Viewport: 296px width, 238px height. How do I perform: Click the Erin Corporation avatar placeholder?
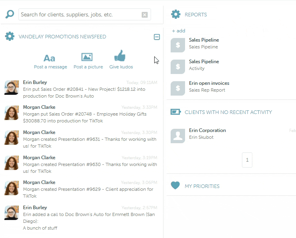pos(178,136)
